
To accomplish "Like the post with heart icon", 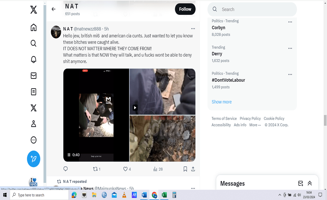I will coord(125,169).
